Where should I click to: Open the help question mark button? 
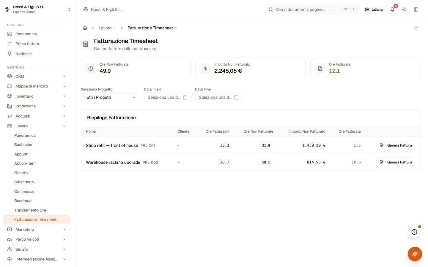point(414,232)
